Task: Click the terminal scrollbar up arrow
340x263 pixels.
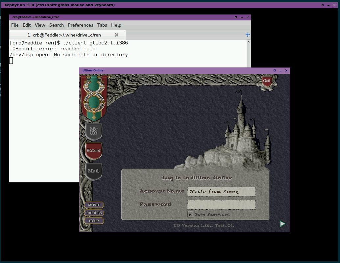Action: pyautogui.click(x=249, y=42)
